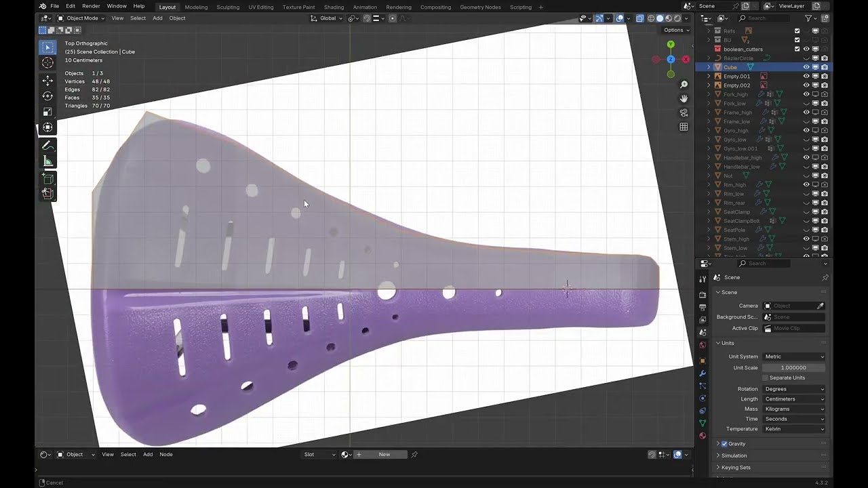The height and width of the screenshot is (488, 868).
Task: Toggle proportional editing
Action: pyautogui.click(x=393, y=18)
